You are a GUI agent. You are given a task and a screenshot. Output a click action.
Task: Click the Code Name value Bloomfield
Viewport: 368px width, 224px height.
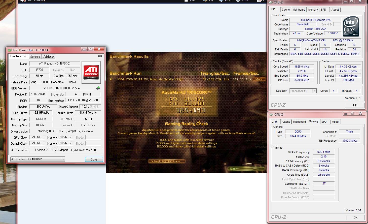coord(303,24)
